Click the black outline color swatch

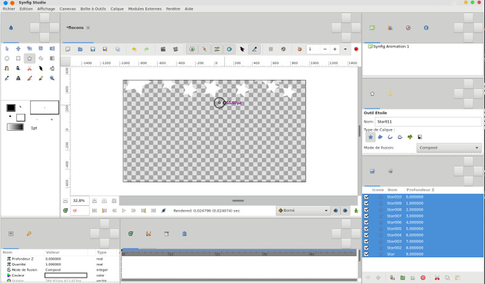point(10,108)
